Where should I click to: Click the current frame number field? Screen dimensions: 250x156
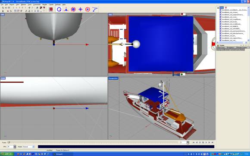click(183, 143)
